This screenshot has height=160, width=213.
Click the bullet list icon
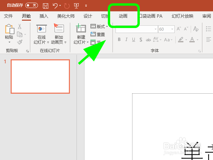[x=208, y=29]
